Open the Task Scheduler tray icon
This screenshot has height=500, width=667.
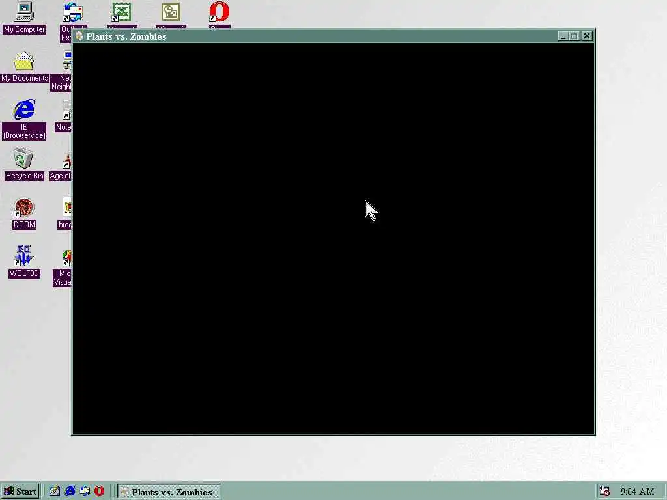click(x=604, y=492)
